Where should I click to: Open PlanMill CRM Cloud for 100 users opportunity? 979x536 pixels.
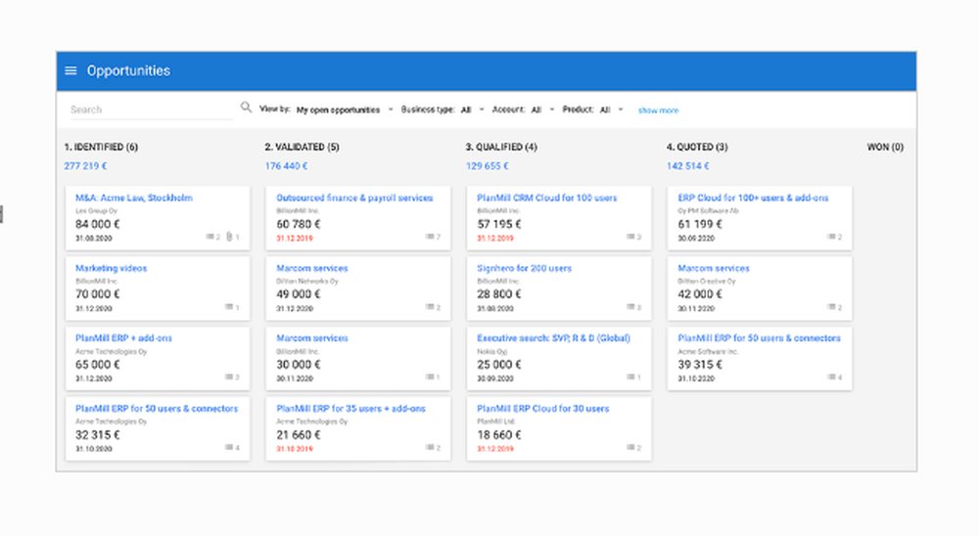click(x=546, y=198)
